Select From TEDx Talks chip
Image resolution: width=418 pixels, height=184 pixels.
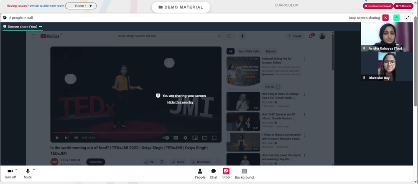point(248,51)
